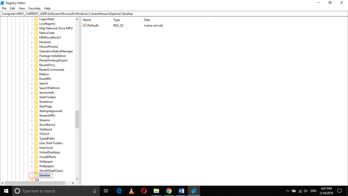The image size is (348, 196).
Task: Expand the VisualEffects registry key
Action: (x=32, y=157)
